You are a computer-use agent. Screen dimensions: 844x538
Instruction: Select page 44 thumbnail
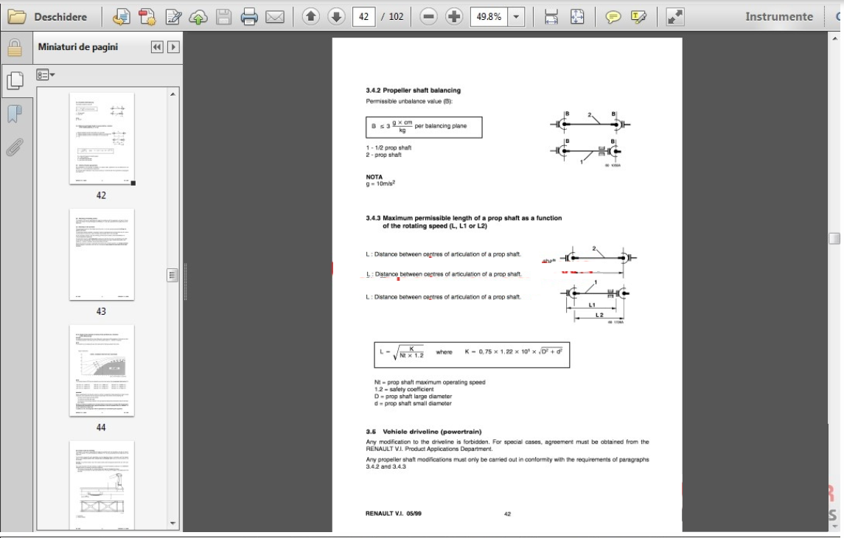click(102, 371)
